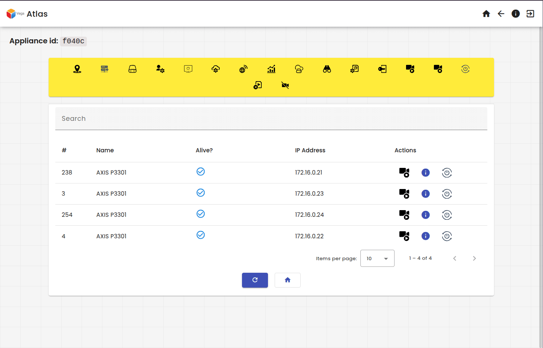
Task: Open the location pin tool in the yellow toolbar
Action: tap(77, 69)
